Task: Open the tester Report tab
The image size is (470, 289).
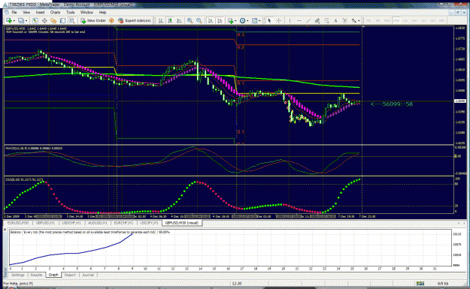Action: click(x=70, y=275)
